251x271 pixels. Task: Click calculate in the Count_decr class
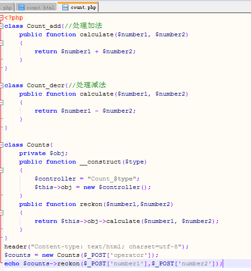click(x=97, y=94)
